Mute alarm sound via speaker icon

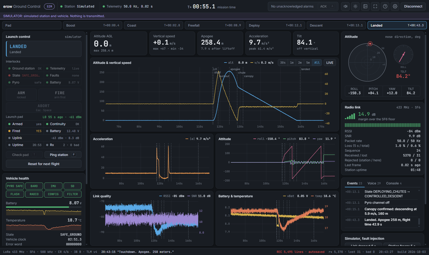tap(346, 6)
